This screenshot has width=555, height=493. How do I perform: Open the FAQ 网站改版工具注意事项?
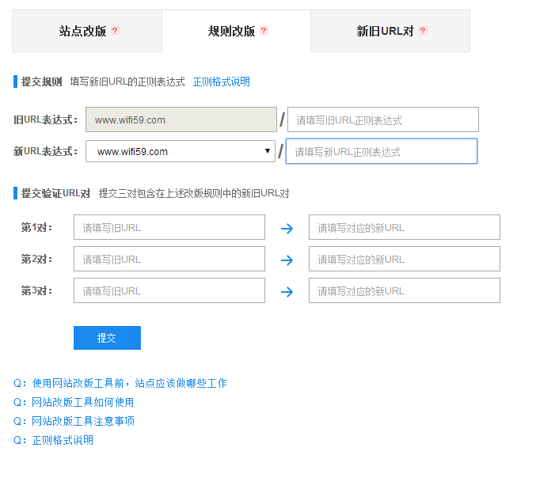click(x=82, y=421)
